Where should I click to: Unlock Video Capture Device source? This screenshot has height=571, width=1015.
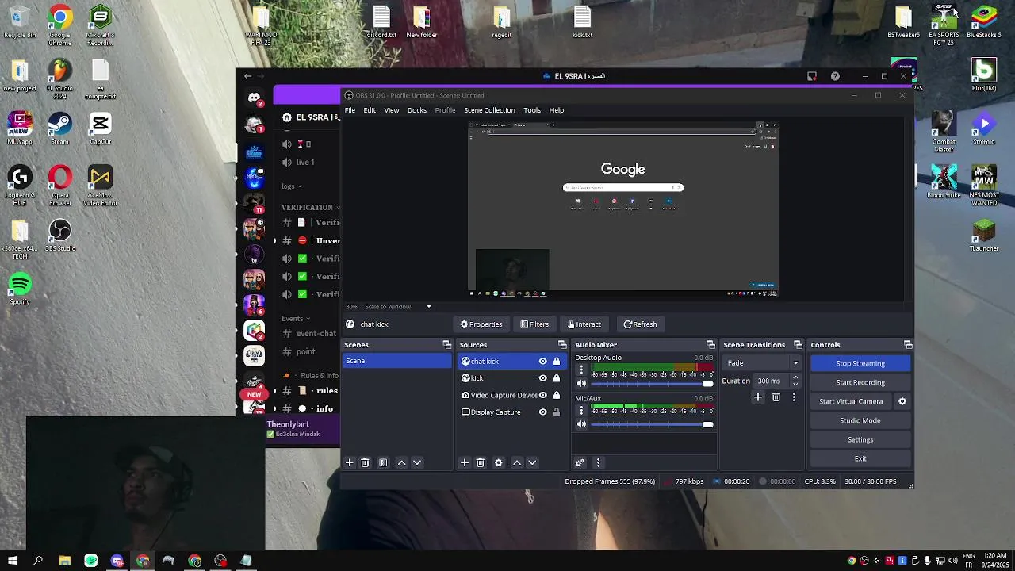[x=557, y=395]
